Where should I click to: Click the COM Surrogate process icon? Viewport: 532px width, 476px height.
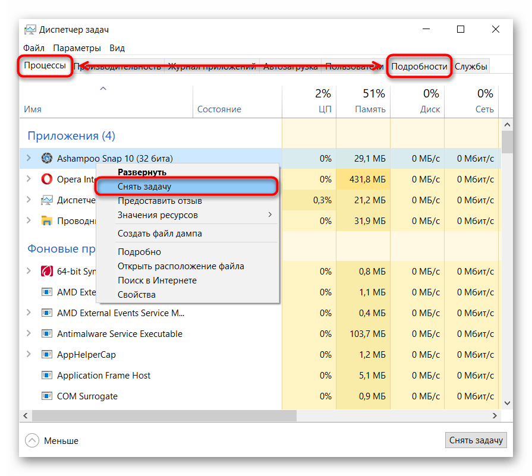46,396
